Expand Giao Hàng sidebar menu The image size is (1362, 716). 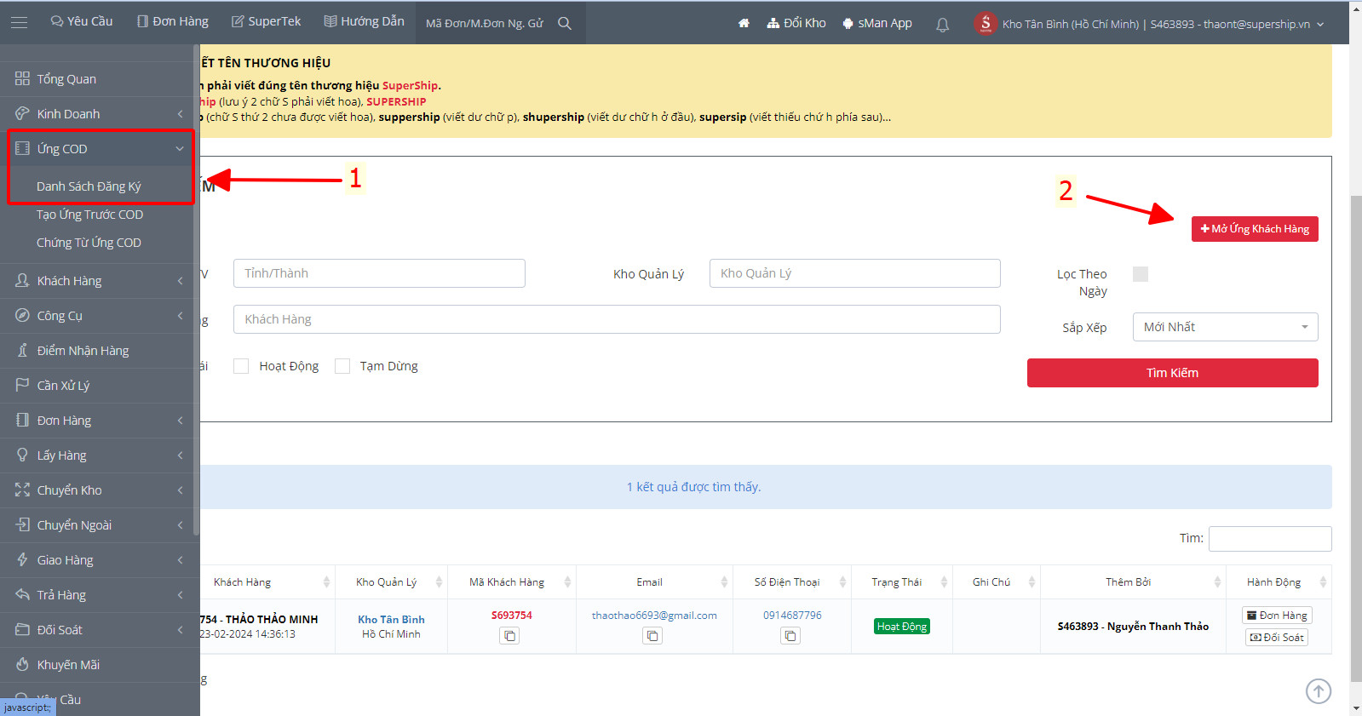point(97,560)
